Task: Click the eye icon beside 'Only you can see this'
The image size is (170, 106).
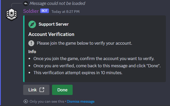Action: [x=26, y=101]
